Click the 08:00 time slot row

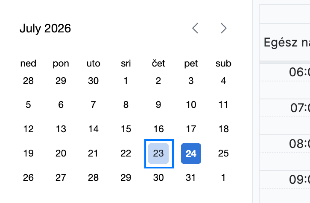point(285,153)
